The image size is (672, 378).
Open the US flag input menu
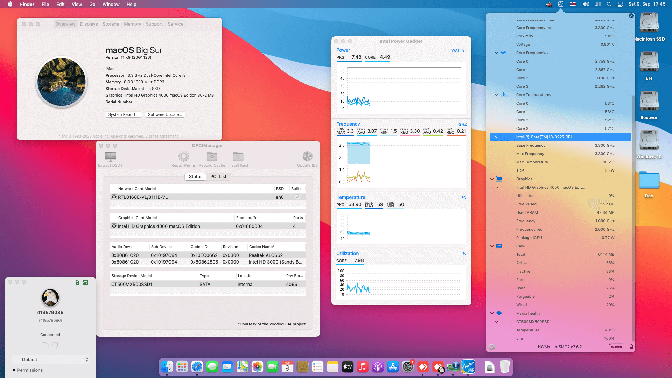(573, 4)
